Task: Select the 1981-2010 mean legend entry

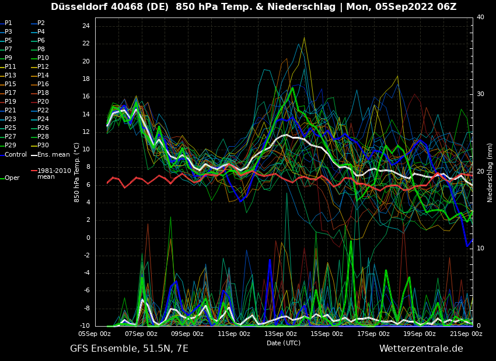Action: click(x=54, y=174)
